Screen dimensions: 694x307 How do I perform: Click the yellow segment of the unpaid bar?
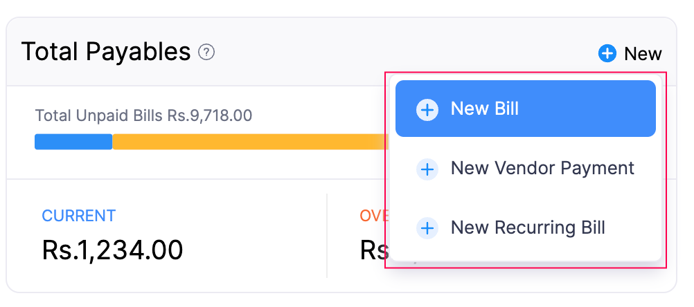coord(249,142)
